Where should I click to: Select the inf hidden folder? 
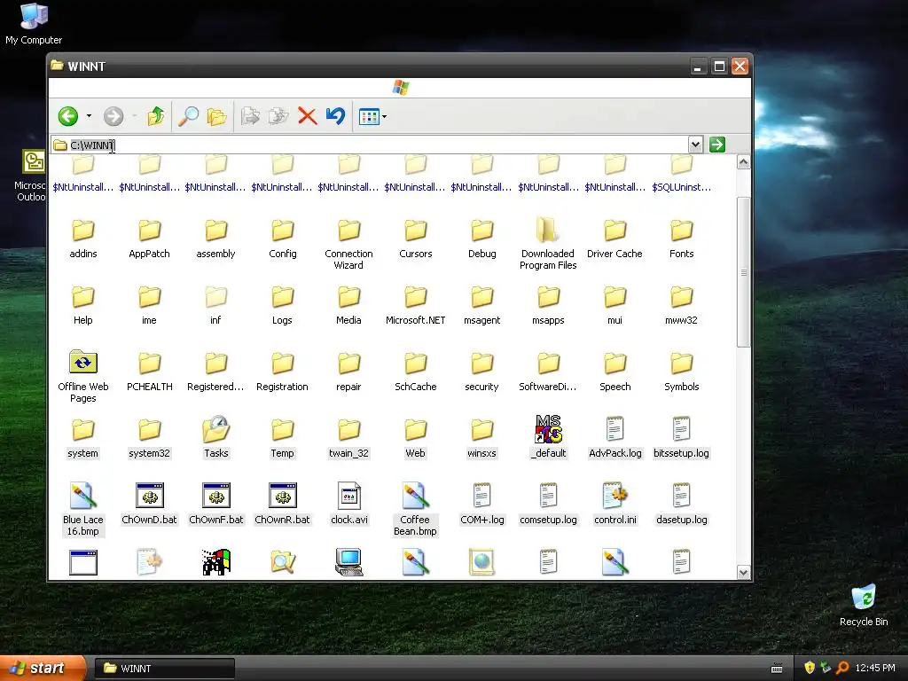(215, 305)
